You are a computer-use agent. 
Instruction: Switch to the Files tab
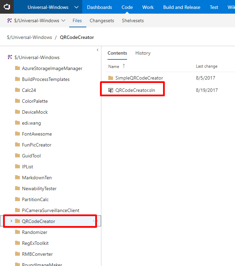tap(77, 21)
